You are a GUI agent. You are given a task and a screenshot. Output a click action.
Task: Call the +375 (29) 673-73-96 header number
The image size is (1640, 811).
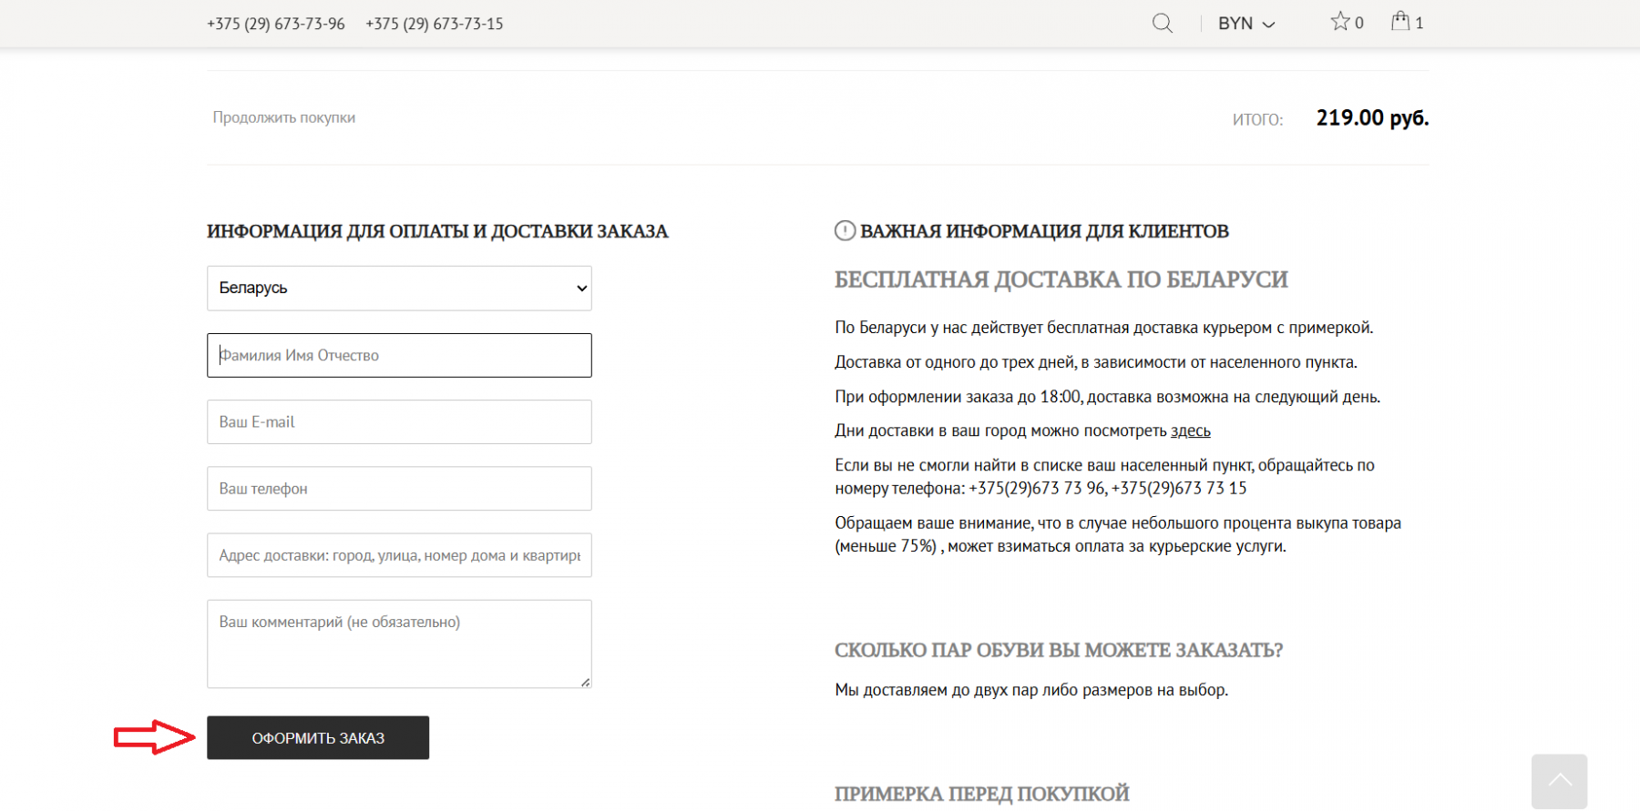click(276, 24)
